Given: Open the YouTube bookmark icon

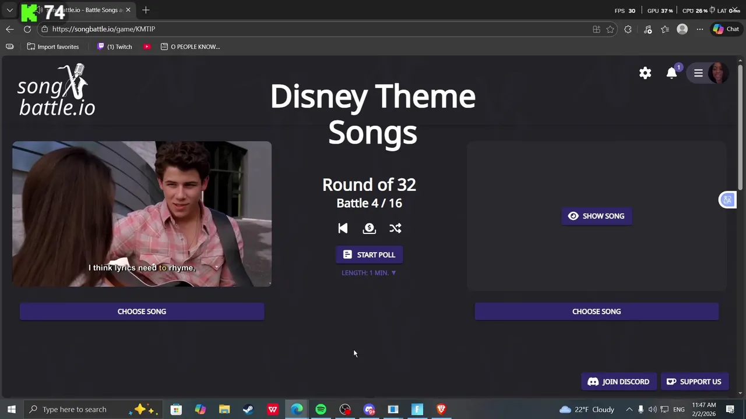Looking at the screenshot, I should tap(147, 47).
